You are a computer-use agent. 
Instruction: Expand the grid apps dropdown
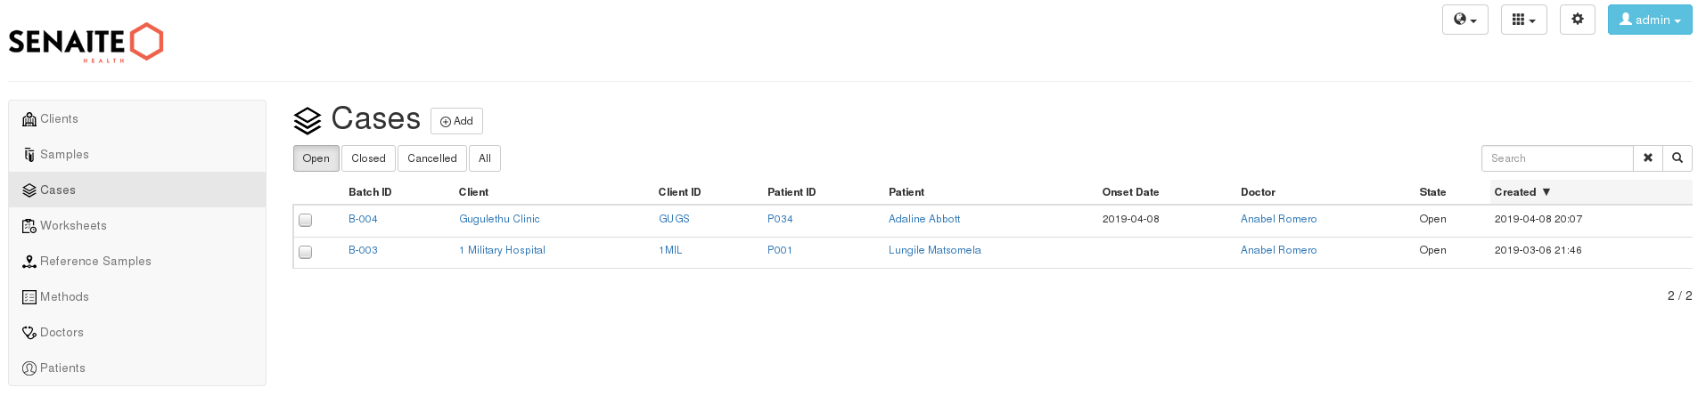coord(1523,20)
